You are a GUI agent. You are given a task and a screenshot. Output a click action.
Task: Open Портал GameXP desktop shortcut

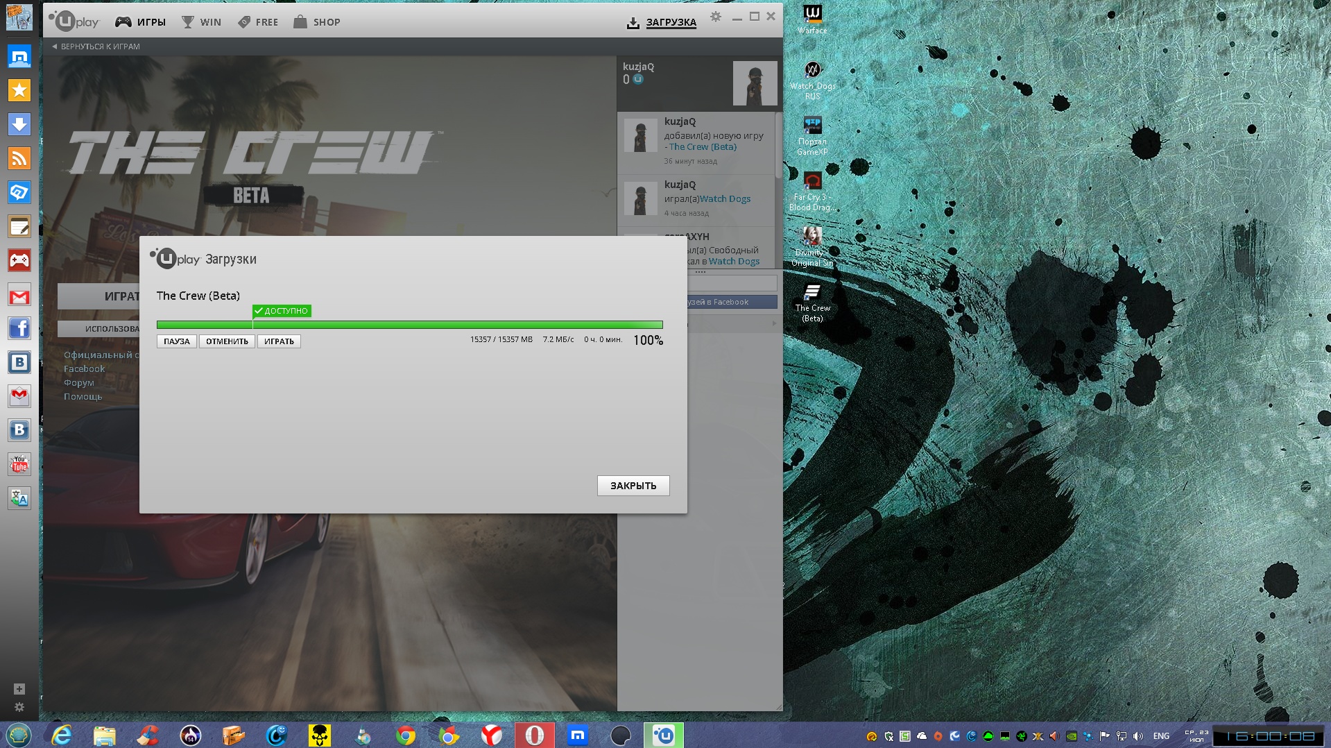point(812,136)
